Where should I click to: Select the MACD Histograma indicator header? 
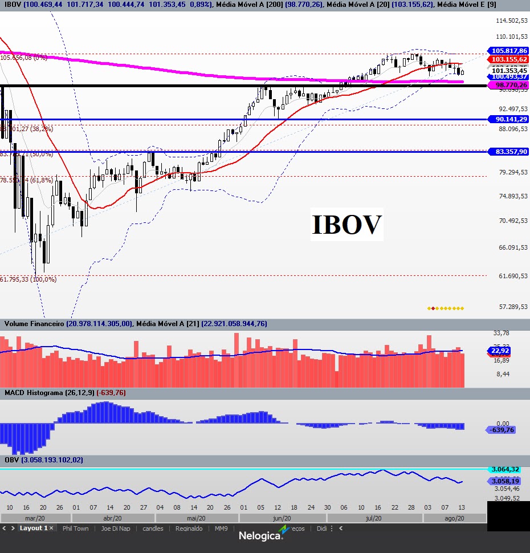tap(65, 393)
